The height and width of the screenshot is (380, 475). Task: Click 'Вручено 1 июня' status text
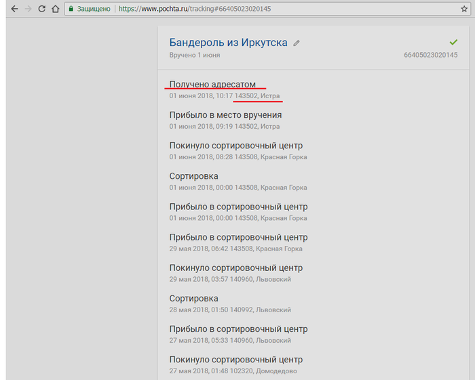(x=195, y=55)
